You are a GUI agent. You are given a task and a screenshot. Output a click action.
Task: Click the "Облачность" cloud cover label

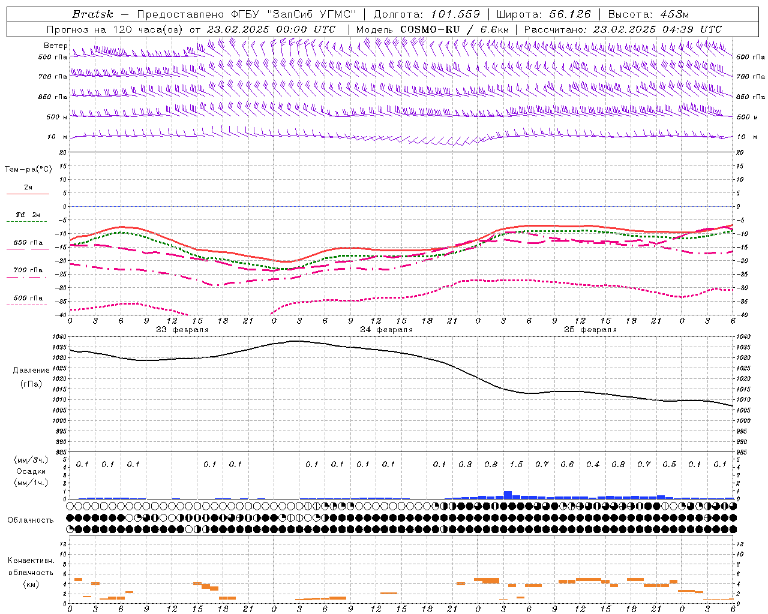pyautogui.click(x=31, y=520)
